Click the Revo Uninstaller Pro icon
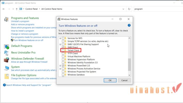The height and width of the screenshot is (103, 183). coord(6,53)
